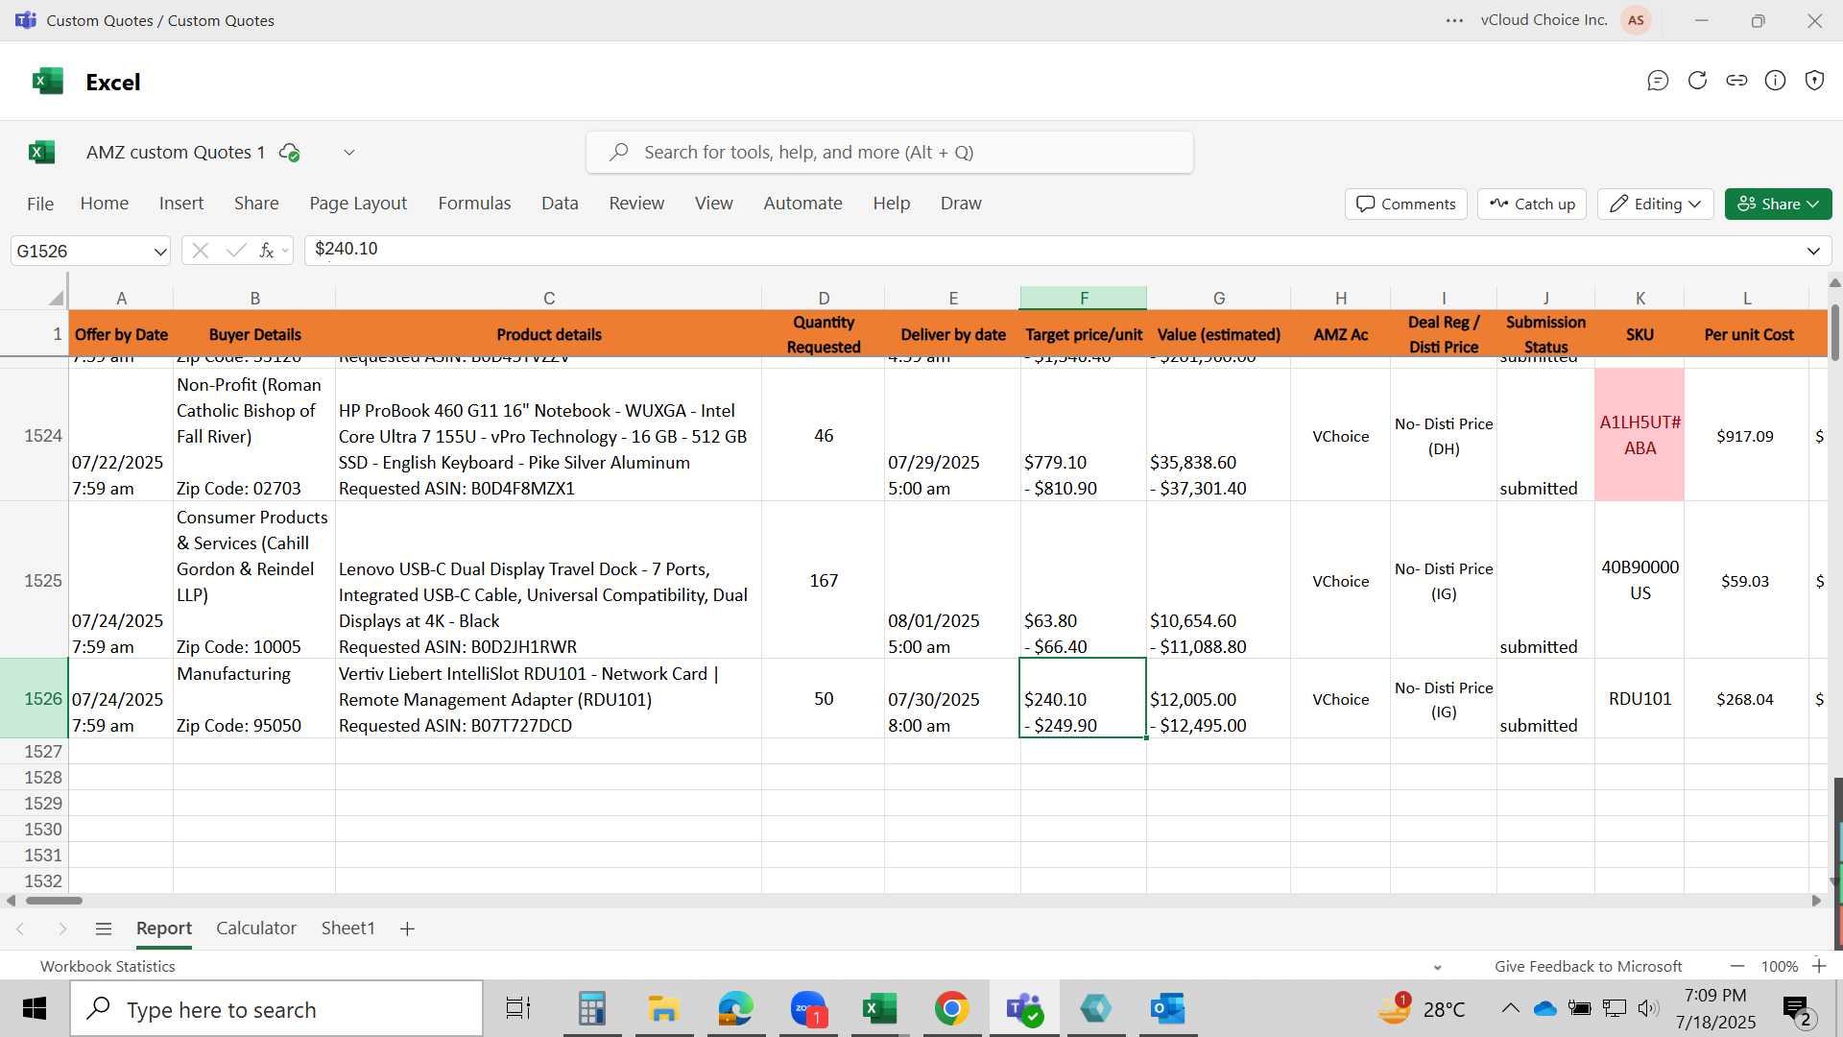This screenshot has height=1037, width=1843.
Task: Select column G header
Action: 1218,298
